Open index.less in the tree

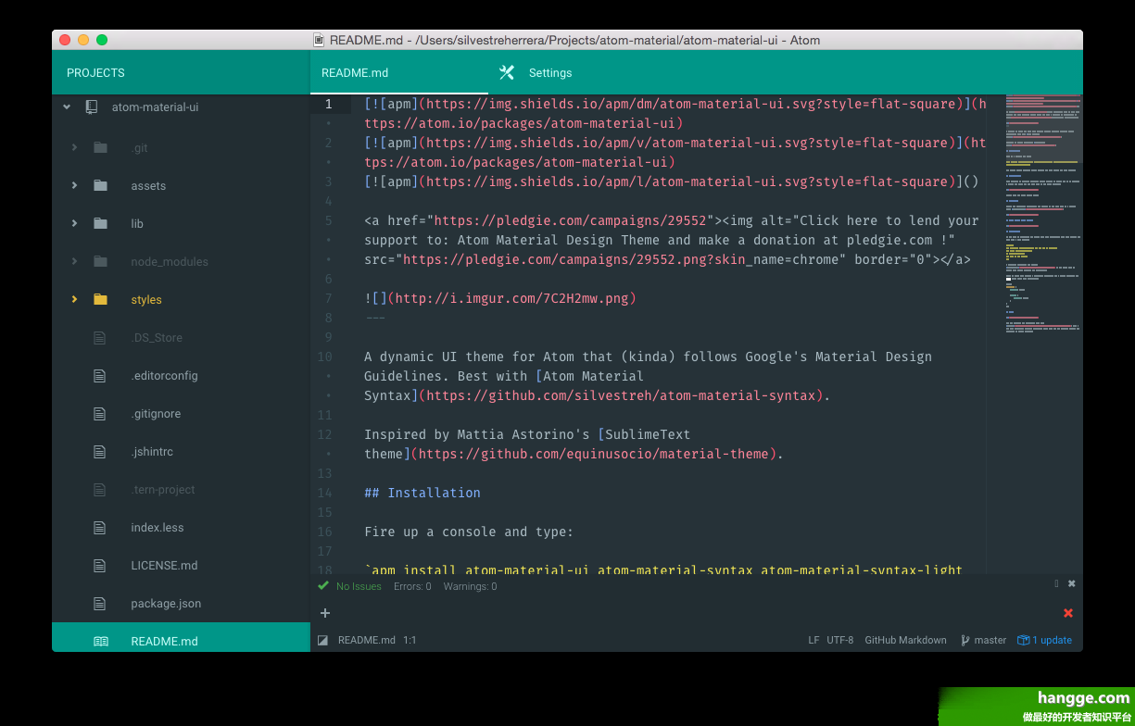click(x=158, y=528)
